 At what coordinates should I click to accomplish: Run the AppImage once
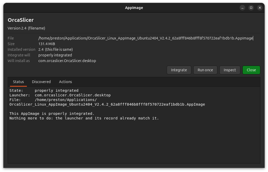click(205, 70)
